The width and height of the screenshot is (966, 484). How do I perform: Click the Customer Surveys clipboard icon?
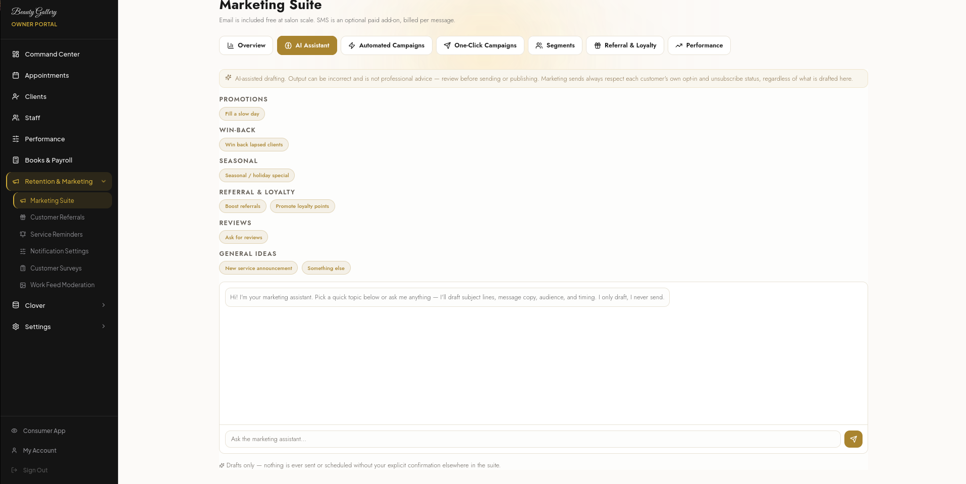(23, 268)
